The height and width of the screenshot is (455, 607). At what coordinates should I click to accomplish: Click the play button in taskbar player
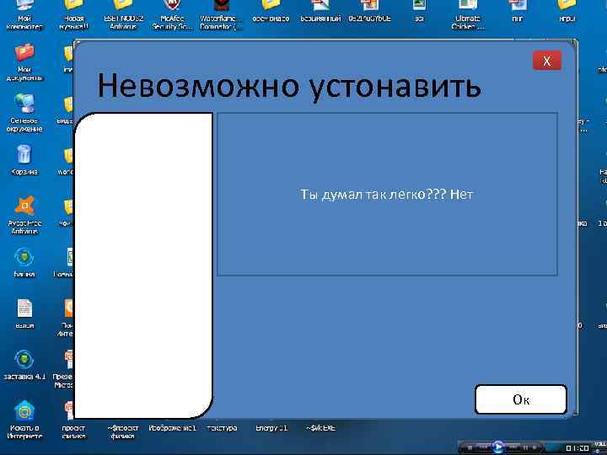pos(498,447)
